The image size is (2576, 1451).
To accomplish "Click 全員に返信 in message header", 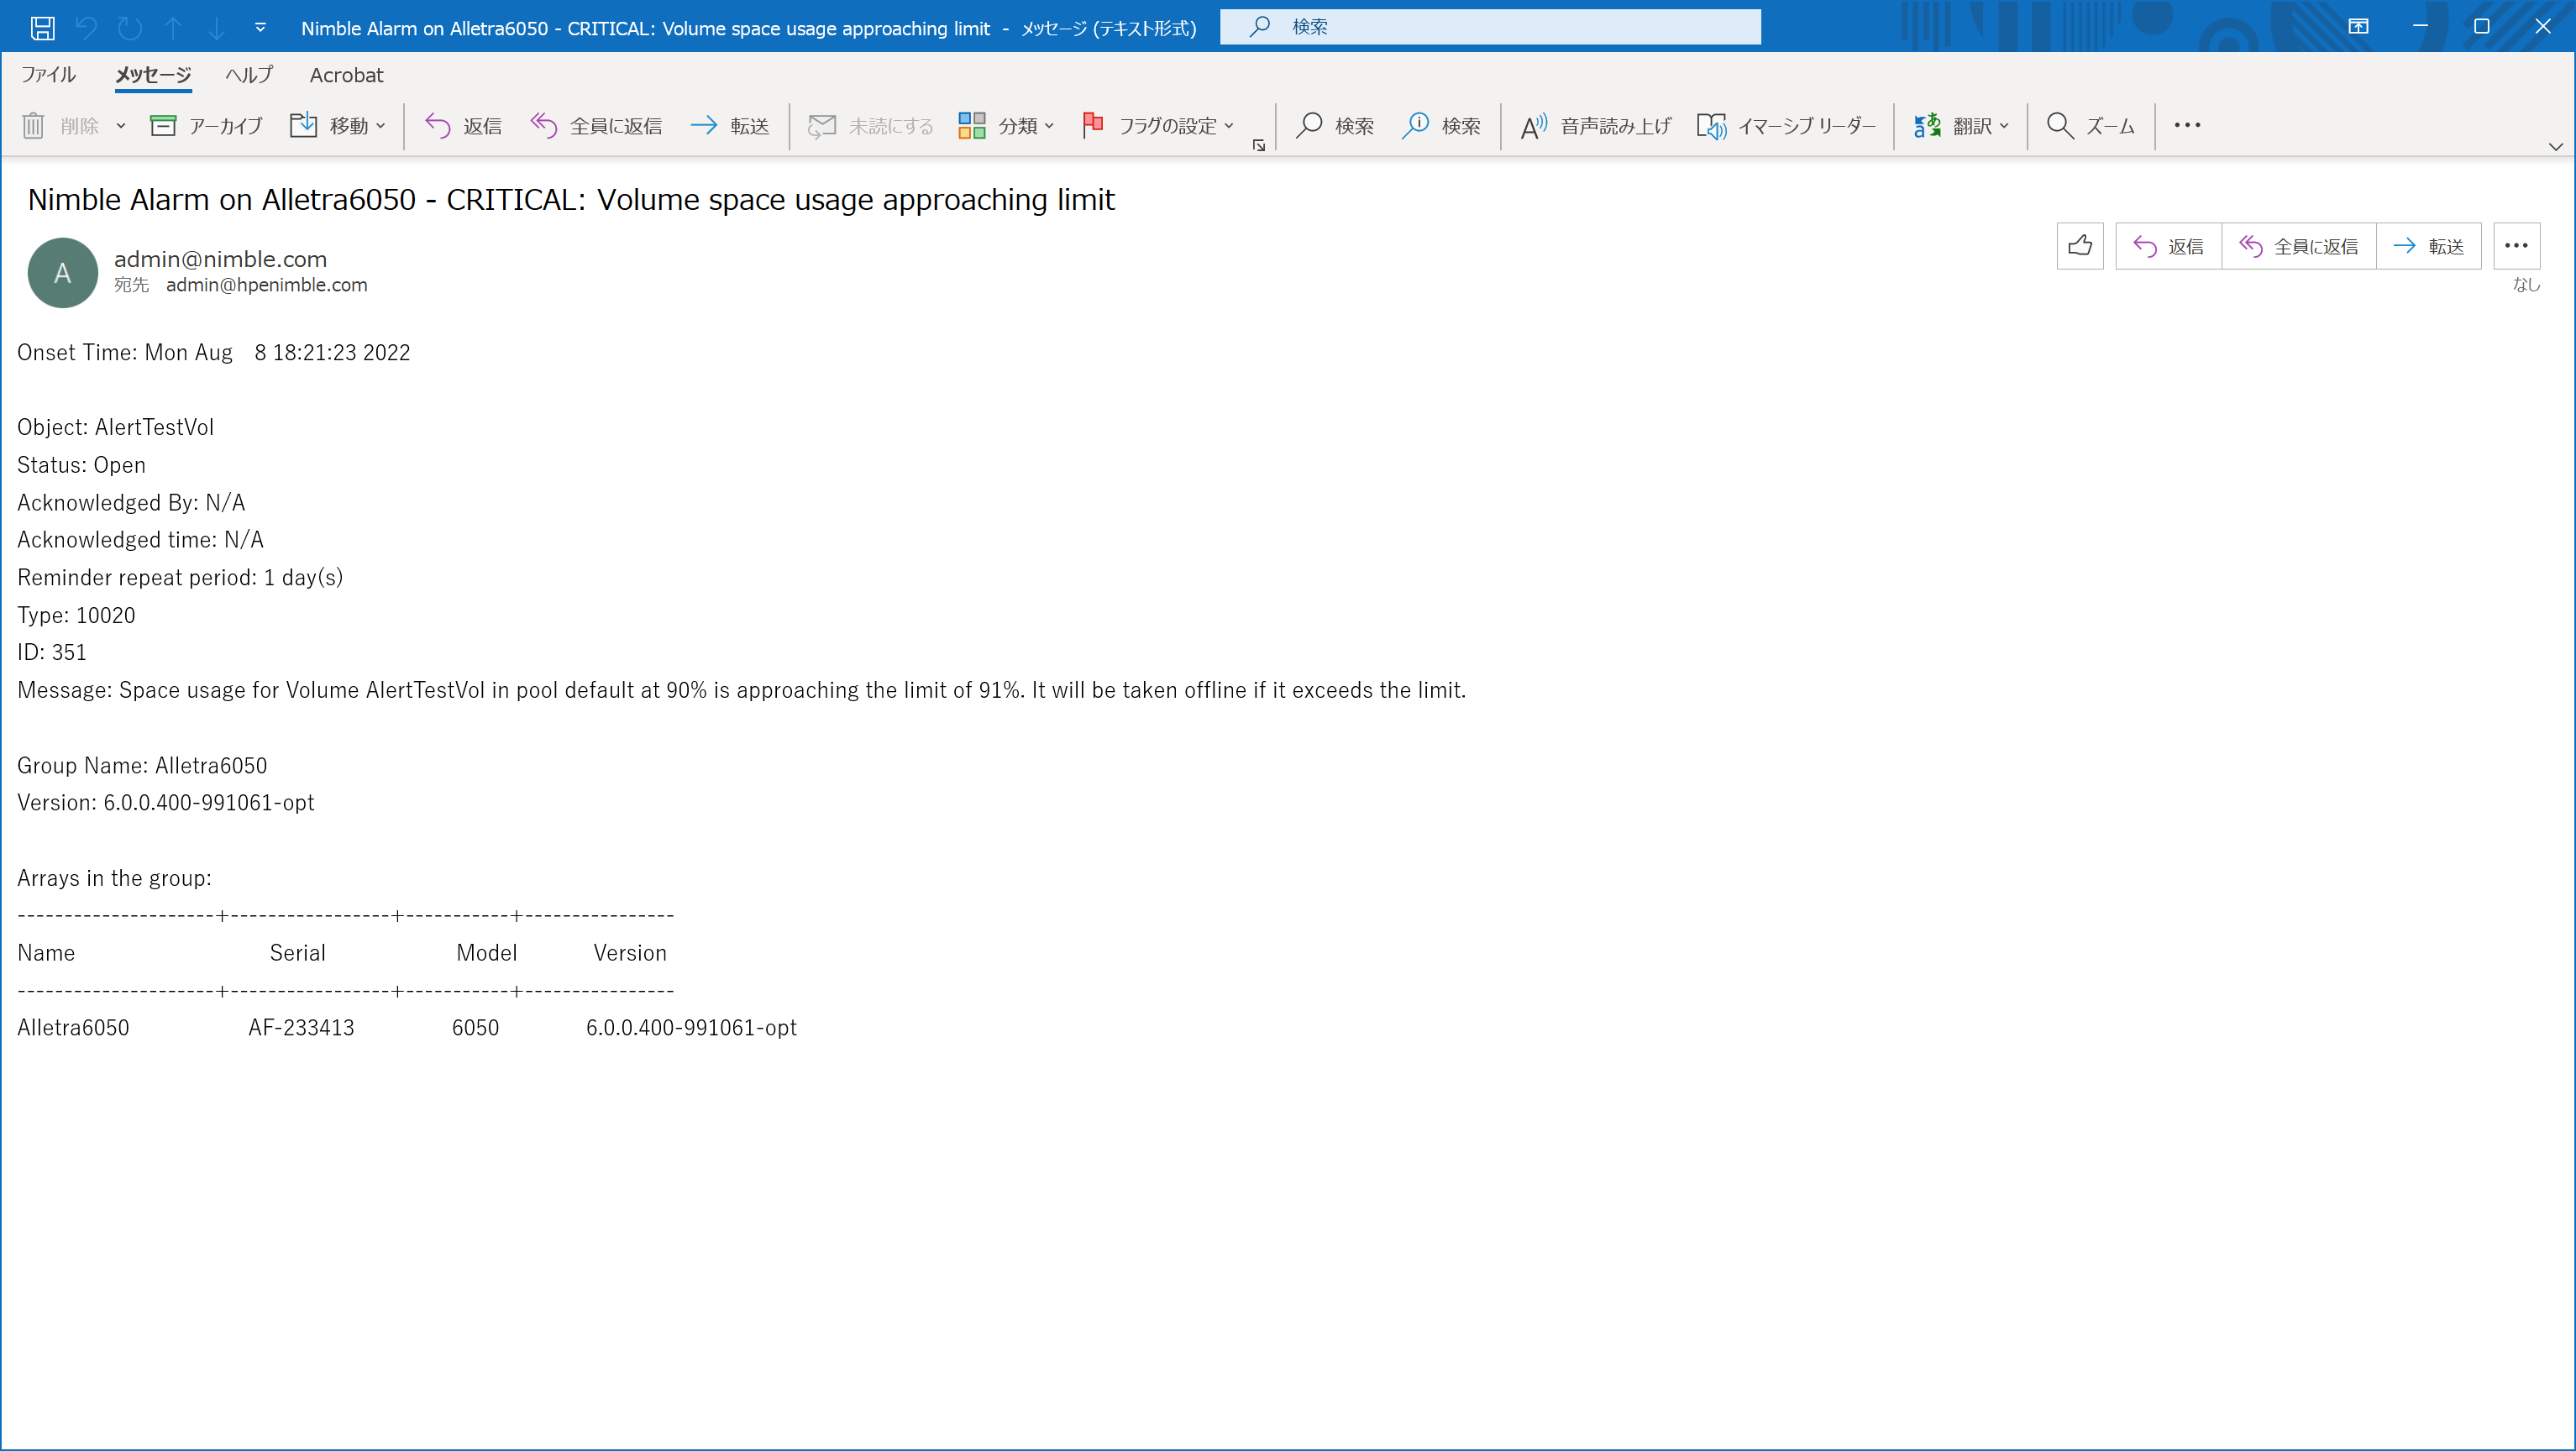I will click(2298, 246).
